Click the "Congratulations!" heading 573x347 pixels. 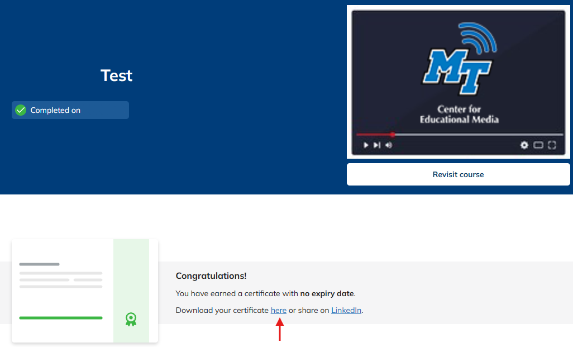(211, 276)
